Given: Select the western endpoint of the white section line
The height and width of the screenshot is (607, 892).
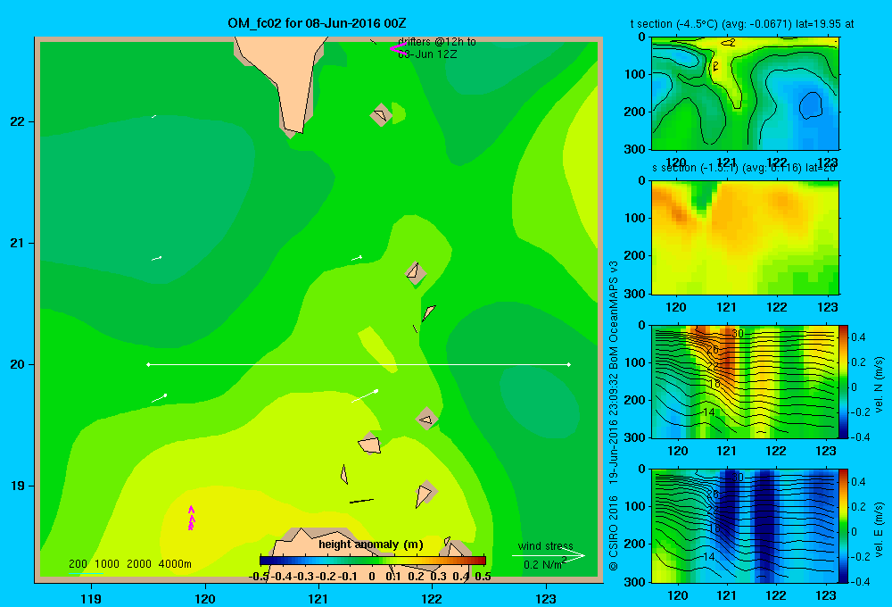Looking at the screenshot, I should click(x=148, y=364).
